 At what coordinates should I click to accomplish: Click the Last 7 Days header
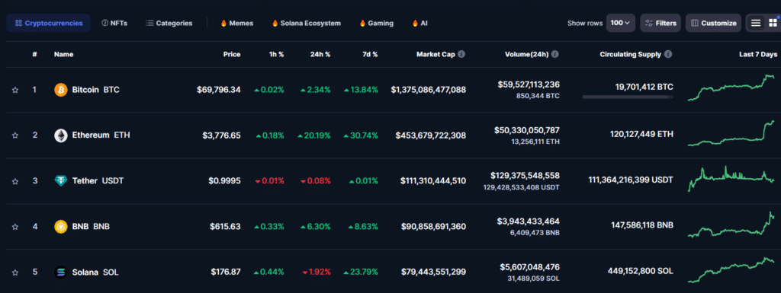pyautogui.click(x=757, y=54)
